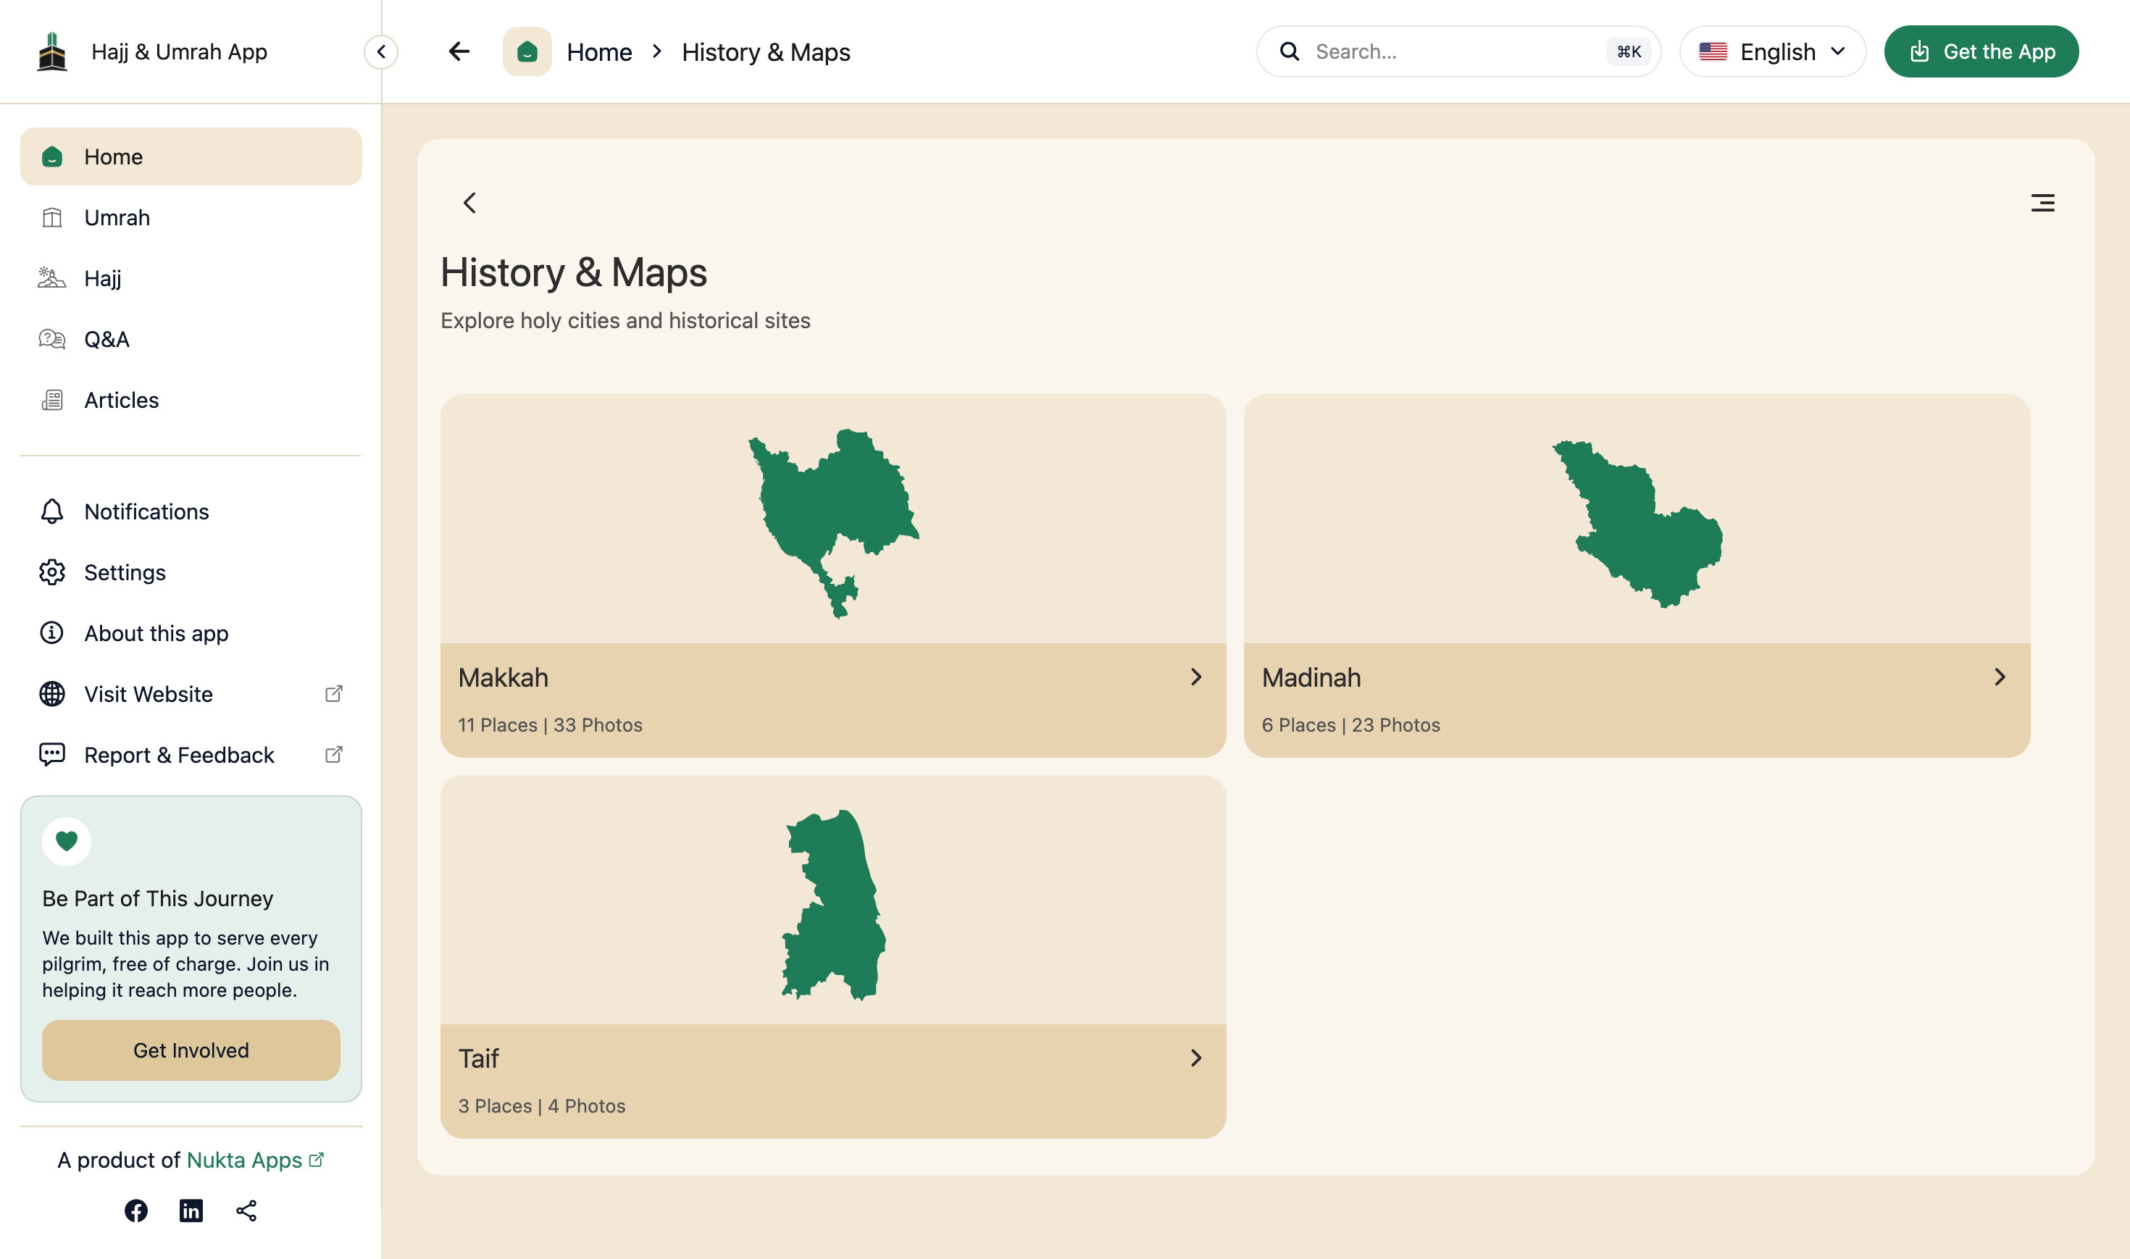This screenshot has width=2130, height=1259.
Task: Open Madinah card via its chevron
Action: pos(2000,677)
